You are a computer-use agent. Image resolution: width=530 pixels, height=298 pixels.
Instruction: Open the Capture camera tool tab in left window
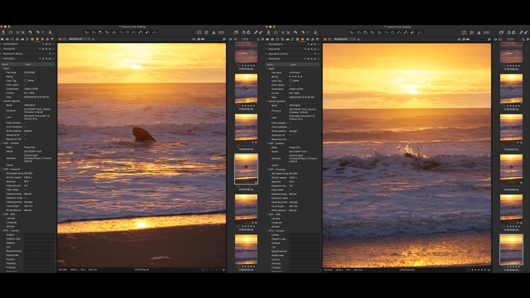7,39
